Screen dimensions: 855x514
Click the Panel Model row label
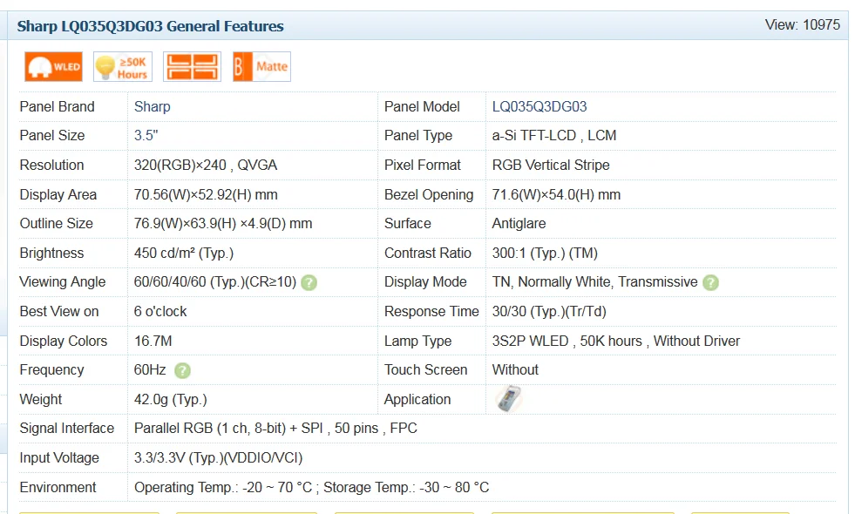click(x=422, y=106)
